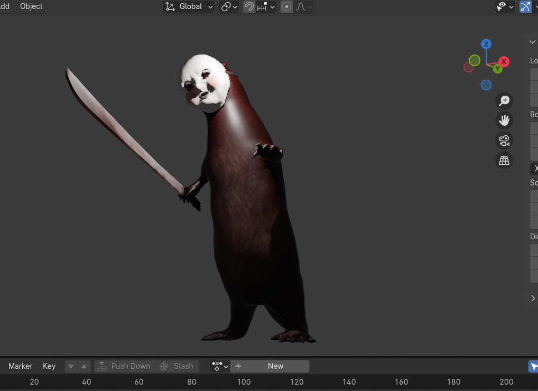Open the proportional falloff curve dropdown
The image size is (538, 391).
click(304, 6)
